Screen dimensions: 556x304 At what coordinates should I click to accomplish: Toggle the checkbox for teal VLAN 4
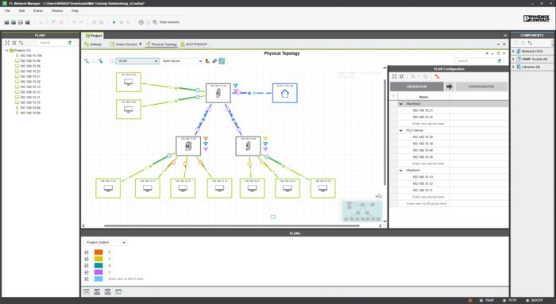pyautogui.click(x=87, y=266)
